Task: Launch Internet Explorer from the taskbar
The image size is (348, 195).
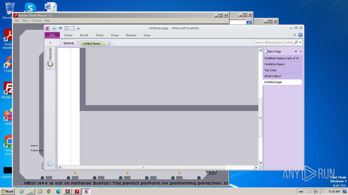Action: (x=21, y=191)
